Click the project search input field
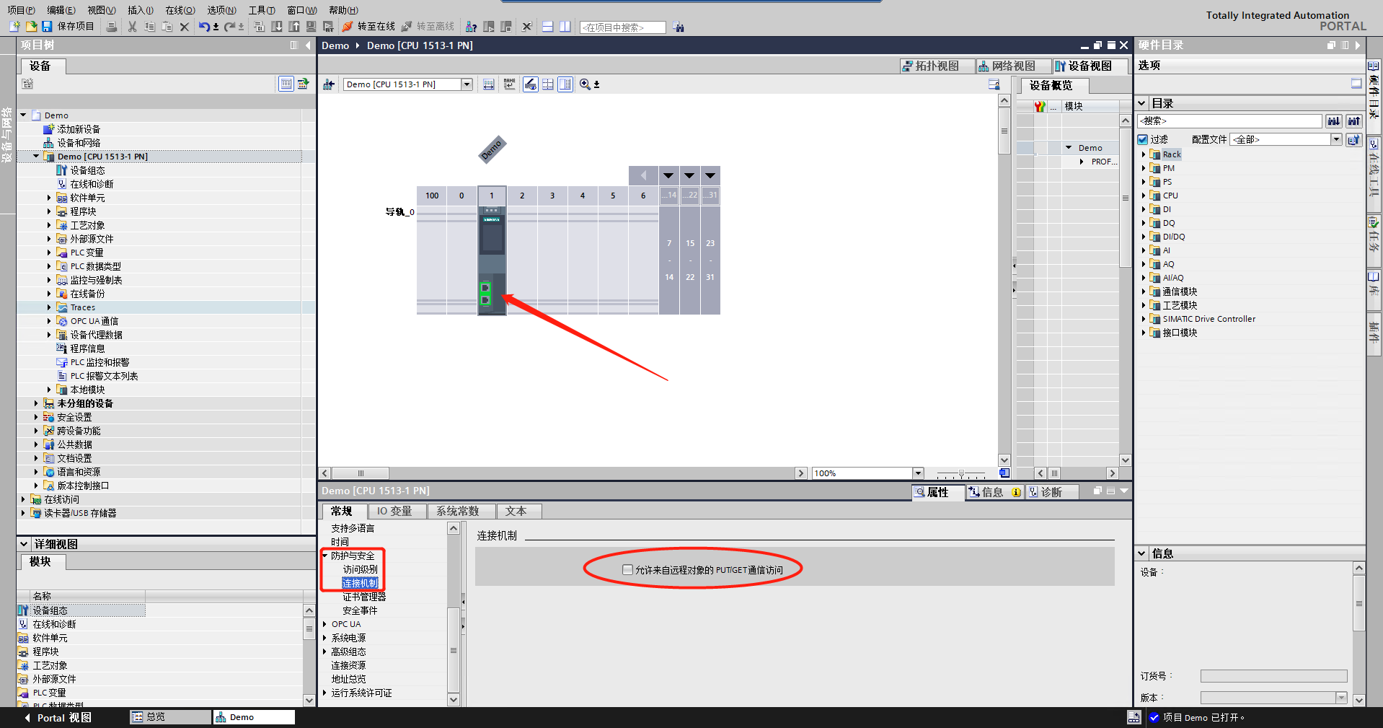The height and width of the screenshot is (728, 1383). [x=623, y=27]
